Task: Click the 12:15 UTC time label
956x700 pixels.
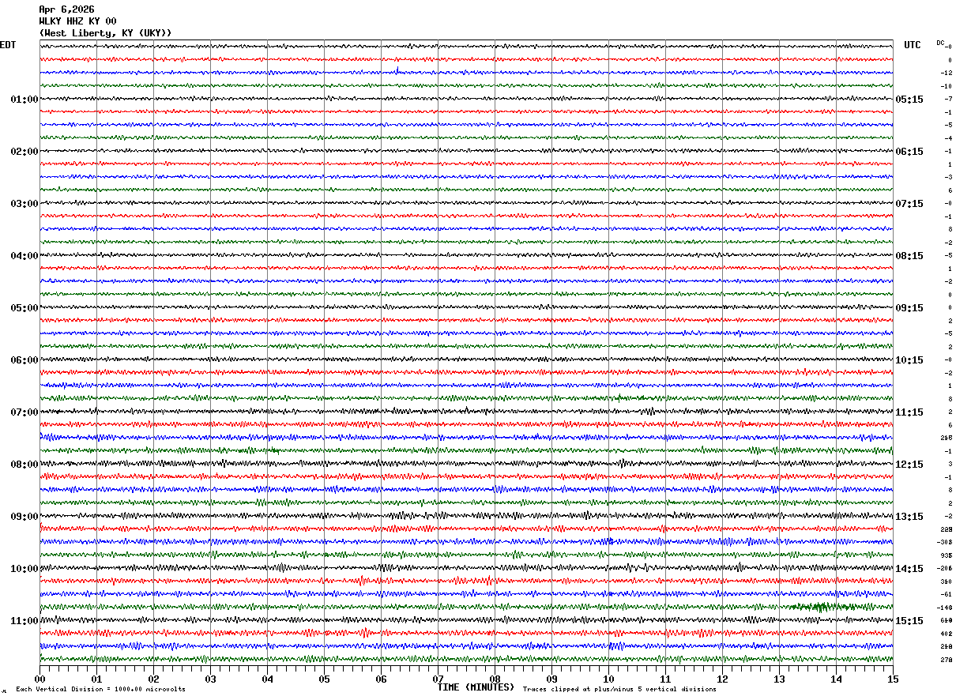Action: (909, 465)
